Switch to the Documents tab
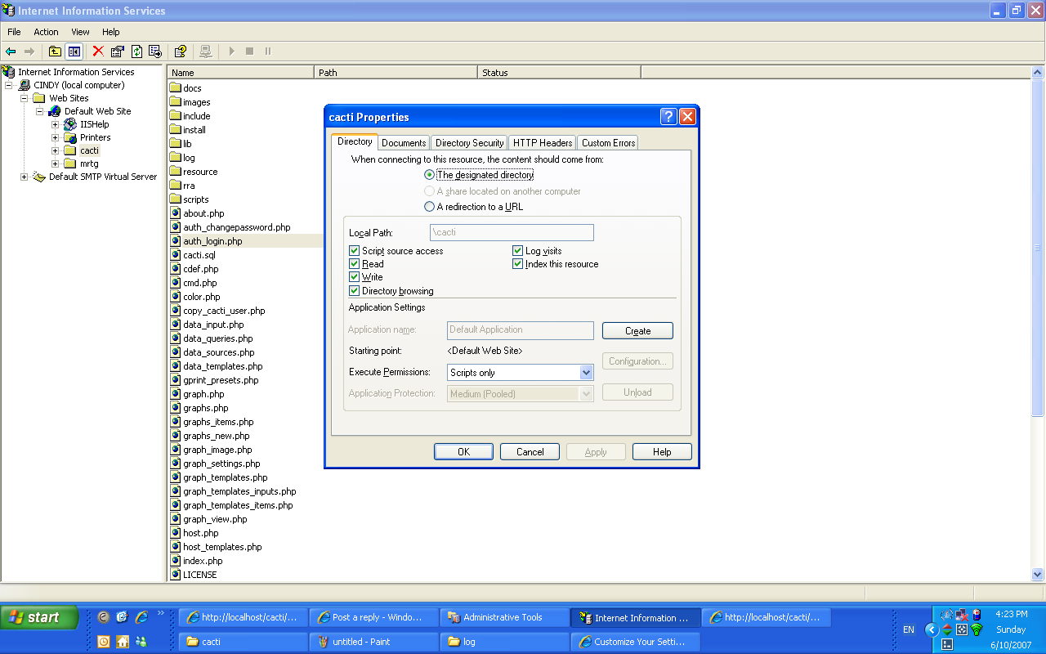Viewport: 1046px width, 654px height. click(x=404, y=143)
